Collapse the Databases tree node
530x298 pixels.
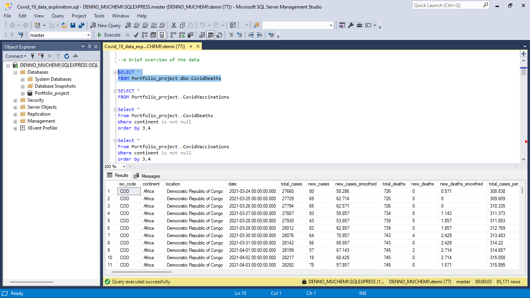tap(15, 72)
